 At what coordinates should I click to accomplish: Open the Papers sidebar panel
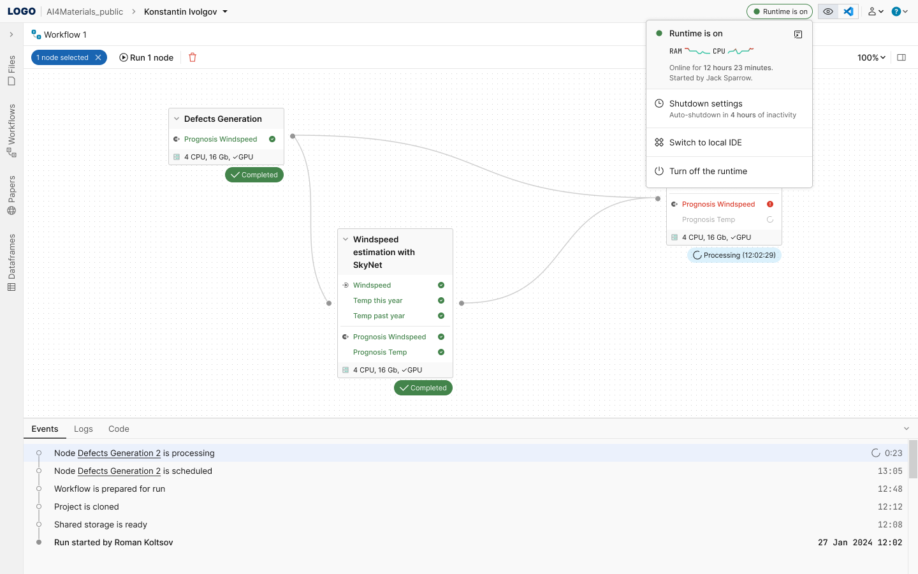(x=11, y=195)
